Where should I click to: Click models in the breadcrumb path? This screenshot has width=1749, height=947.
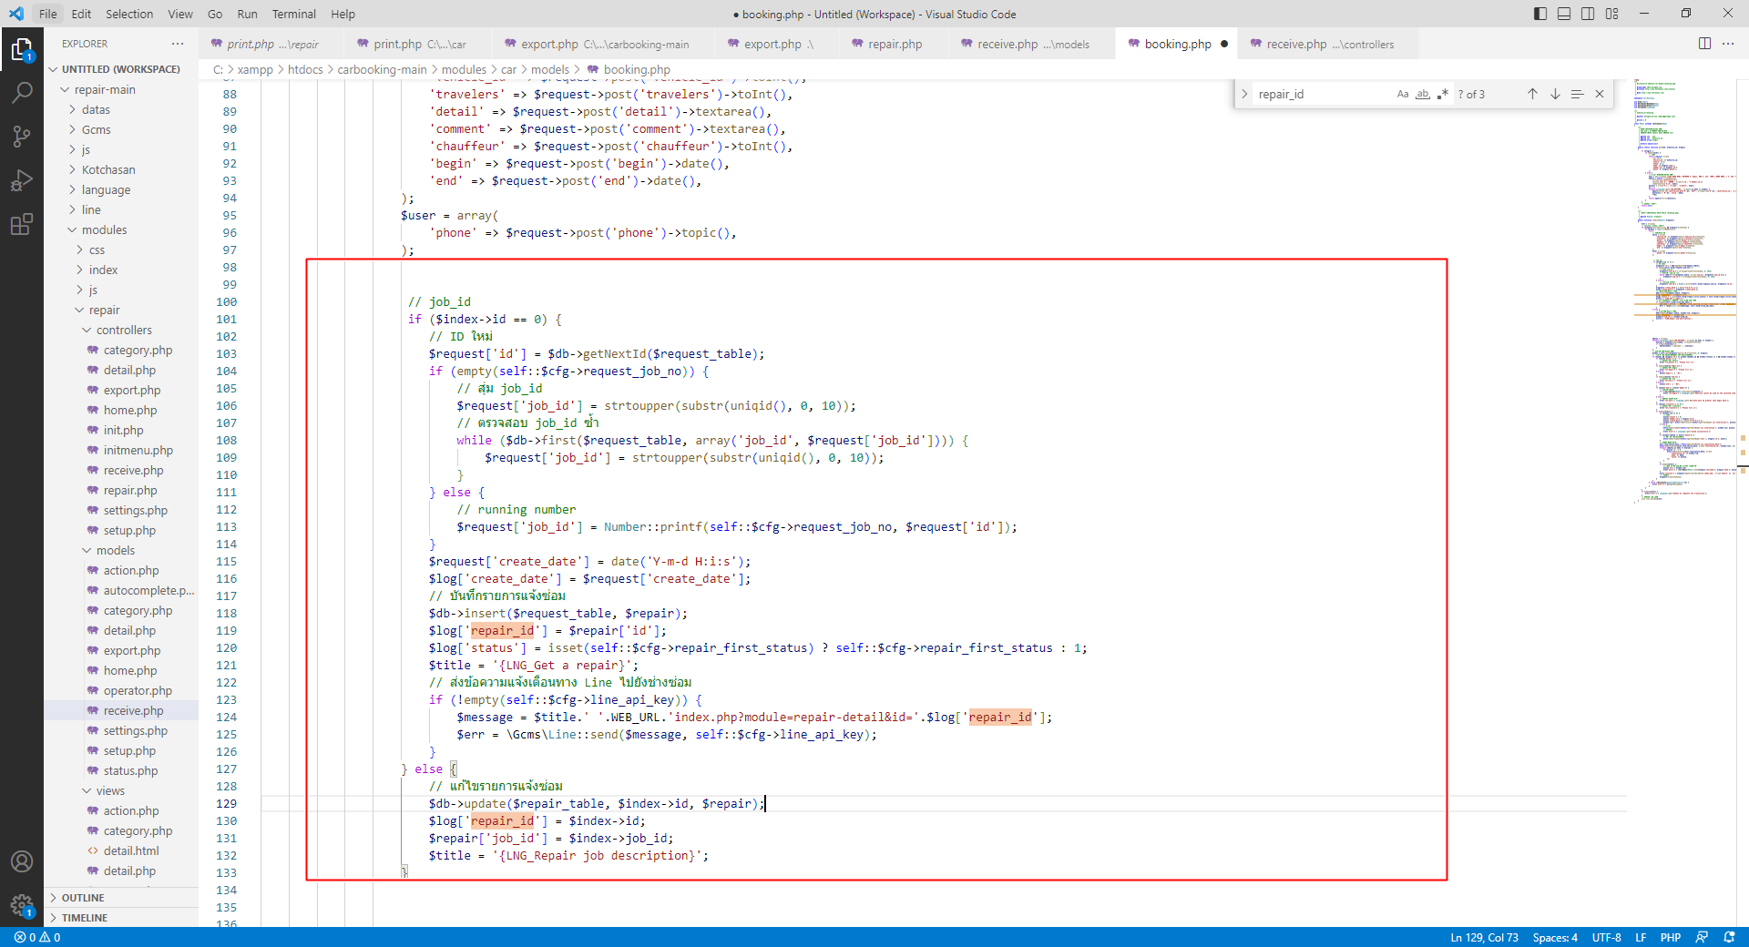tap(550, 69)
